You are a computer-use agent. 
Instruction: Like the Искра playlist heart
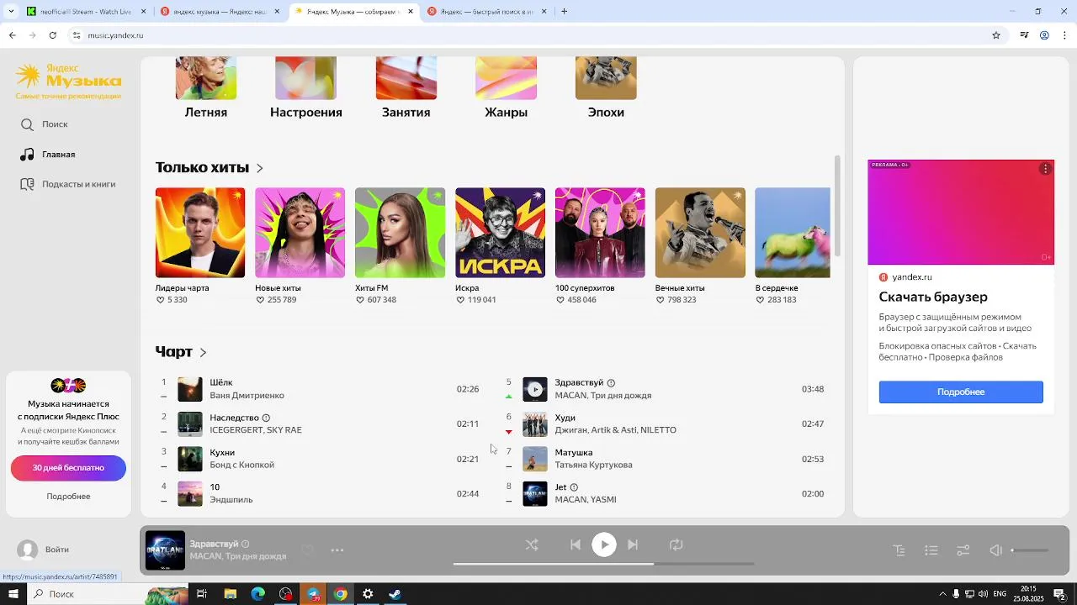pos(460,300)
